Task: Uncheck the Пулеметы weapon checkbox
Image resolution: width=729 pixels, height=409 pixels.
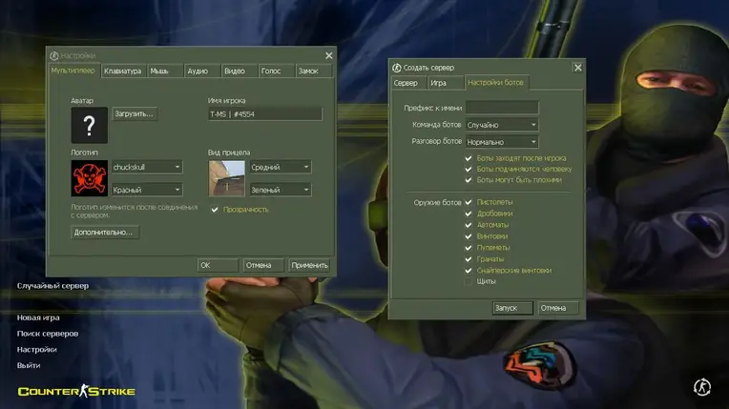Action: 469,248
